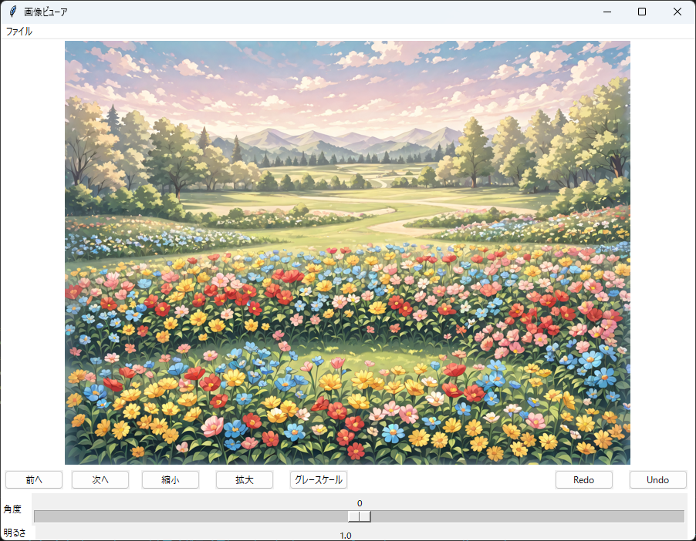Screen dimensions: 696x541
Task: Open the ファイル menu
Action: pyautogui.click(x=19, y=32)
